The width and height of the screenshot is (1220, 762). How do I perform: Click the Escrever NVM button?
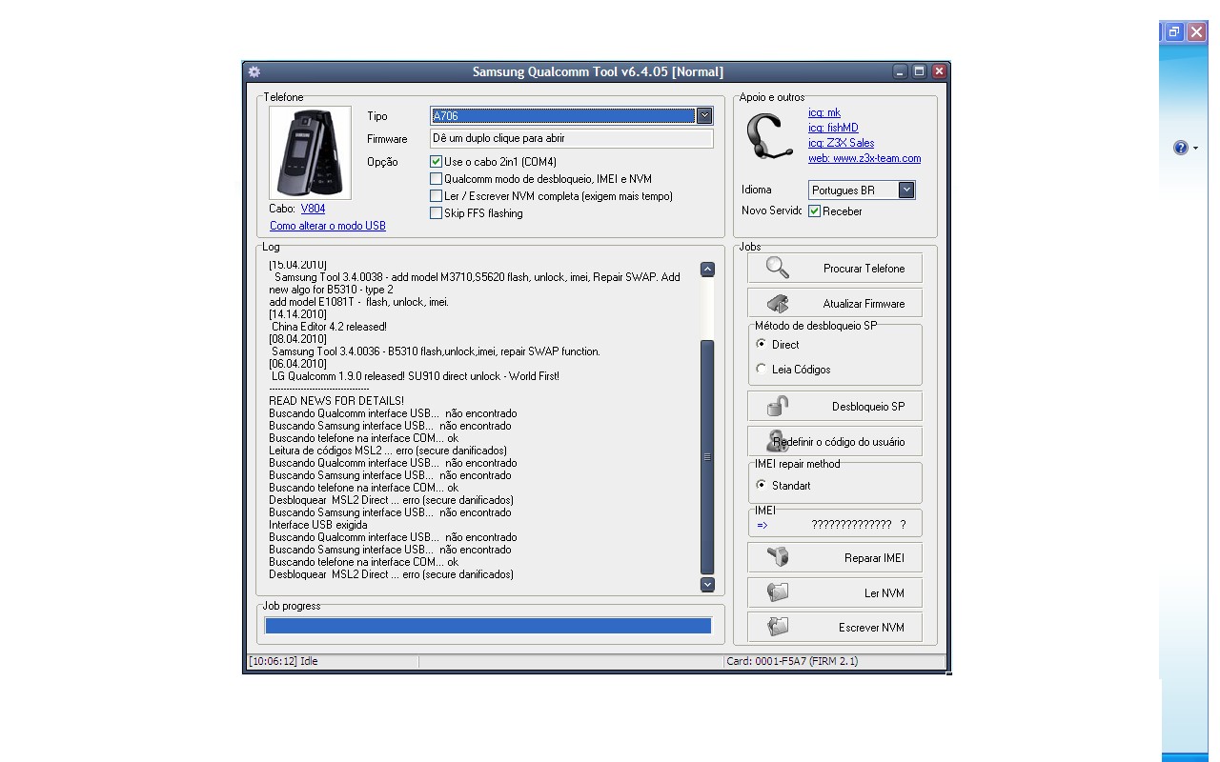point(835,627)
